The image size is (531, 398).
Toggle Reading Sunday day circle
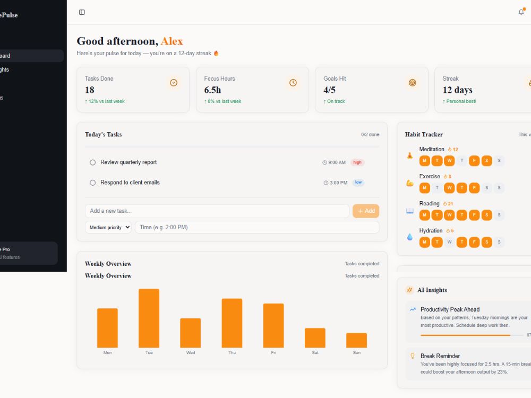(499, 215)
